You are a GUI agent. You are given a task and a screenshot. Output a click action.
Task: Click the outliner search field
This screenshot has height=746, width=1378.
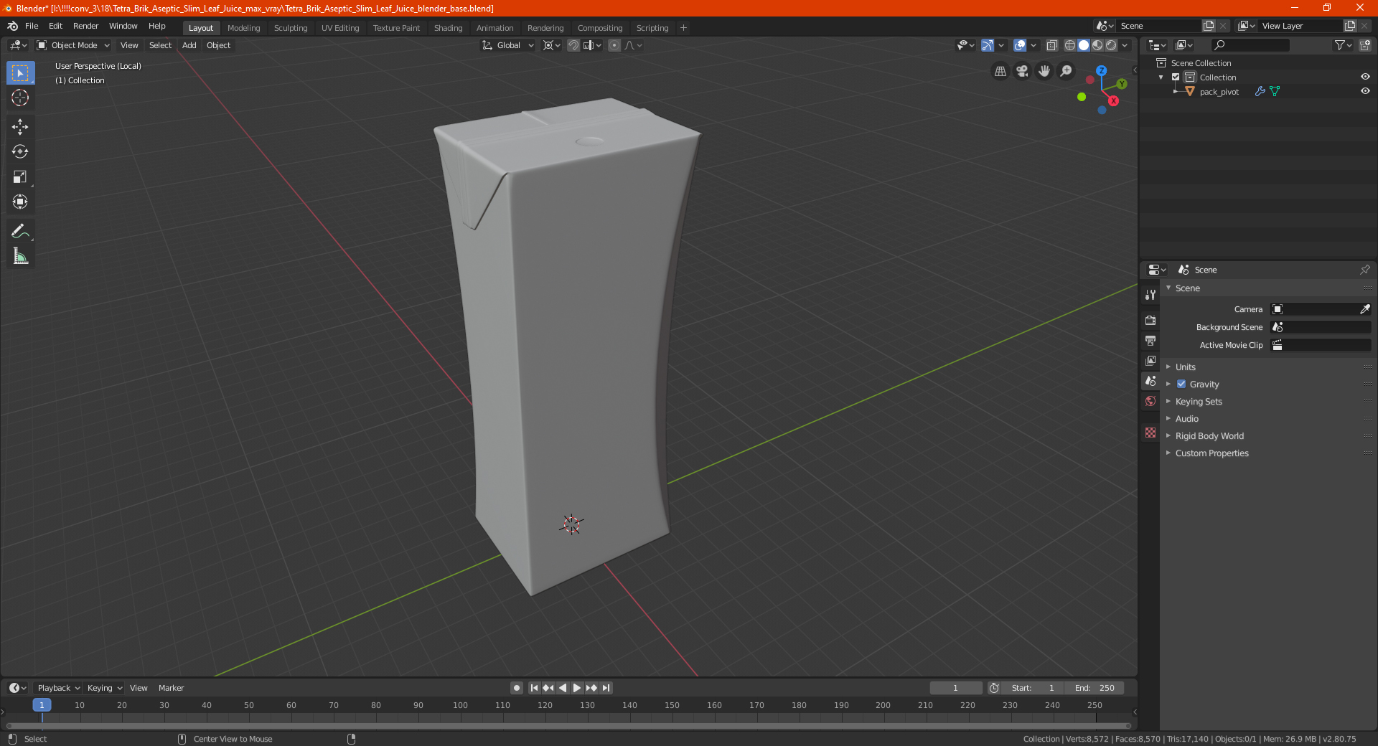[x=1250, y=45]
